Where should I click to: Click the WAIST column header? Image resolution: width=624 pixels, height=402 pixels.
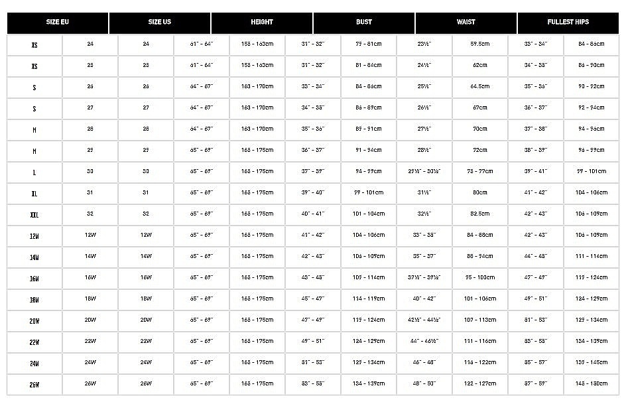click(x=466, y=23)
